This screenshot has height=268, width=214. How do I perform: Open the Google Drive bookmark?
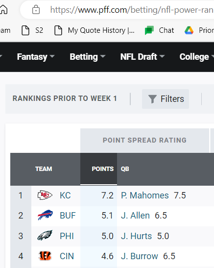(199, 30)
